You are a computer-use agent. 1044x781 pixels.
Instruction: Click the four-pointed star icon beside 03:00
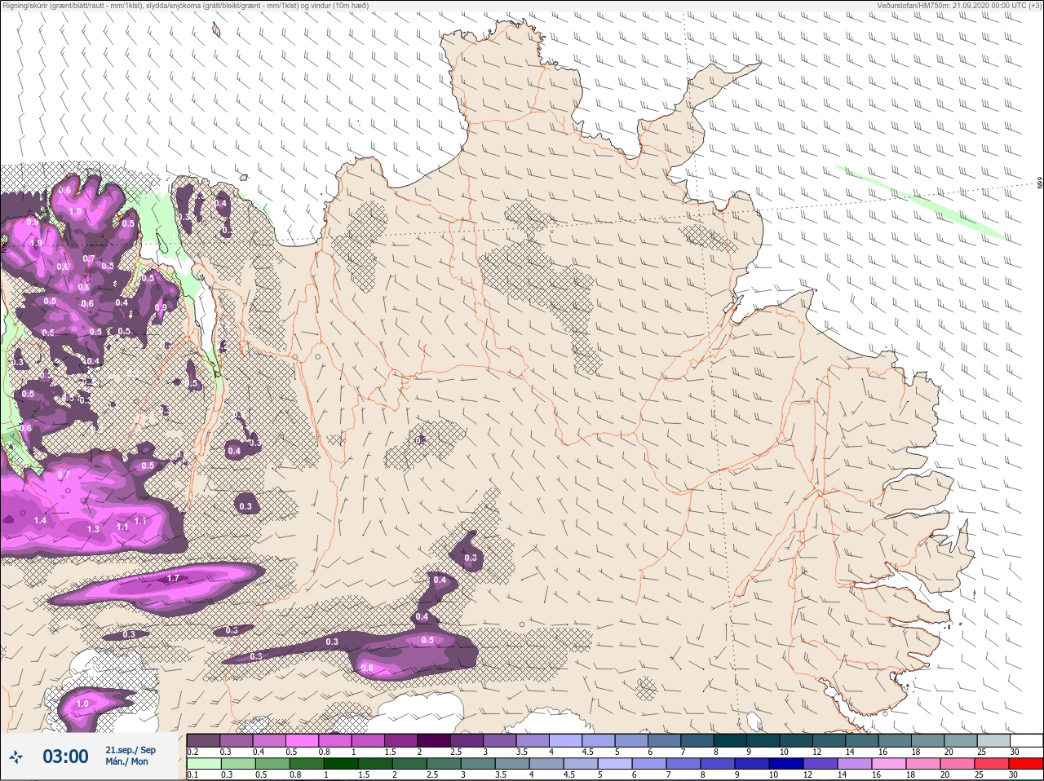coord(16,757)
